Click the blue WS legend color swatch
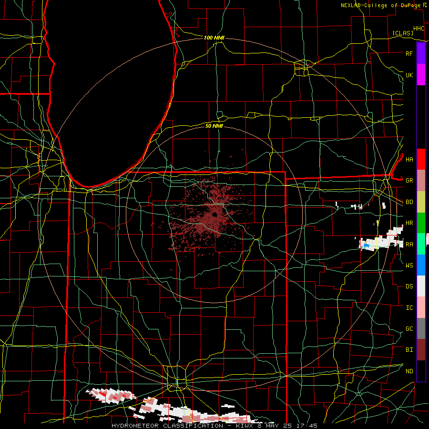The width and height of the screenshot is (429, 429). [x=421, y=265]
